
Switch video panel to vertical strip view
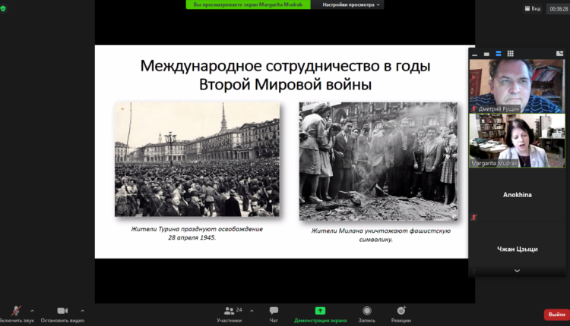pyautogui.click(x=499, y=54)
